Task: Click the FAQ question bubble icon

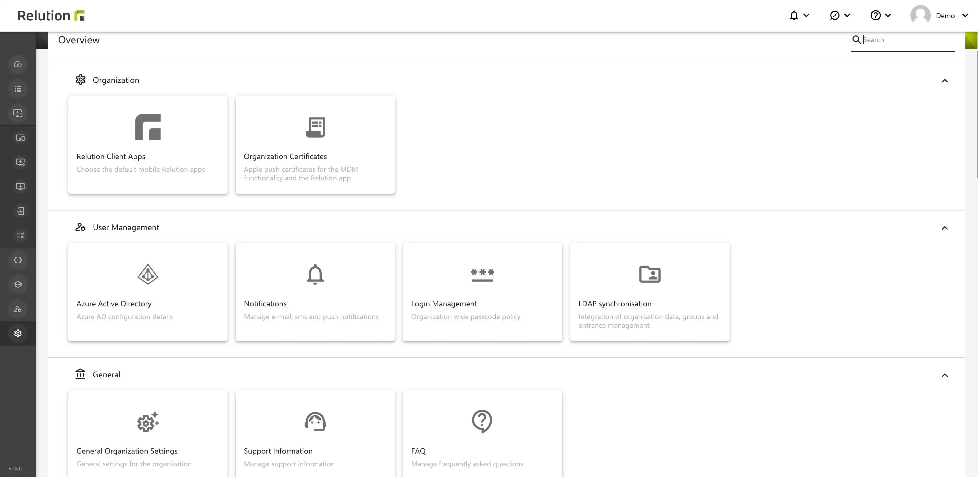Action: (482, 421)
